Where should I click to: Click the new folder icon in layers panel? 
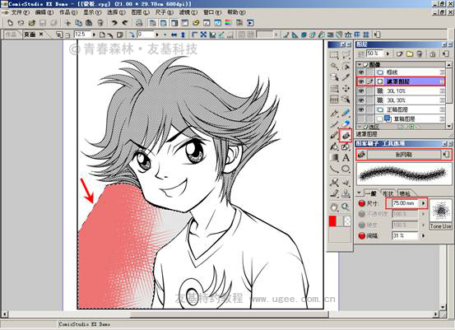410,53
